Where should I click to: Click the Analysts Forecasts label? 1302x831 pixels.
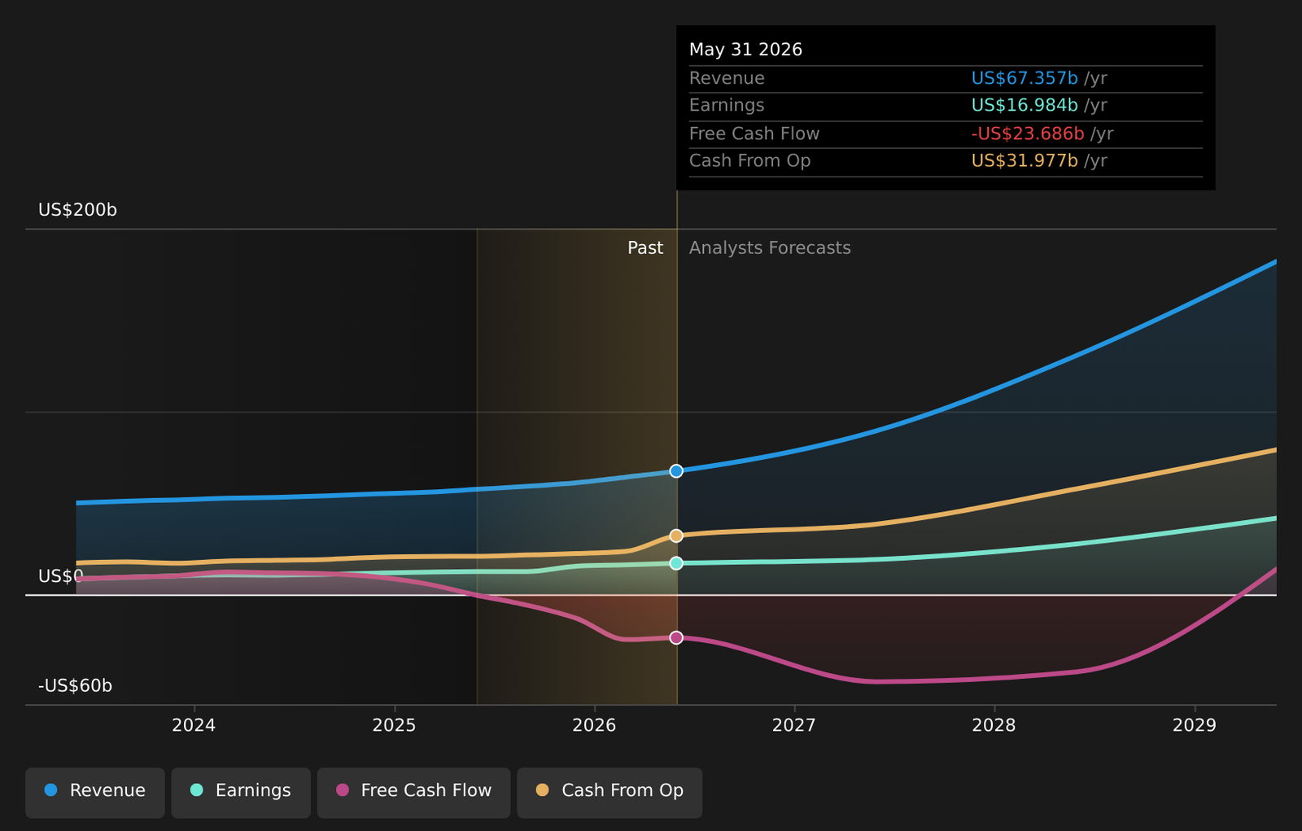coord(770,248)
